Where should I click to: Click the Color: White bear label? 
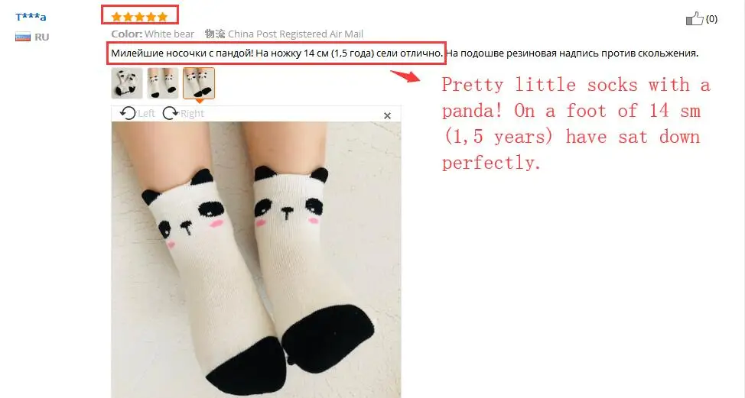(152, 34)
